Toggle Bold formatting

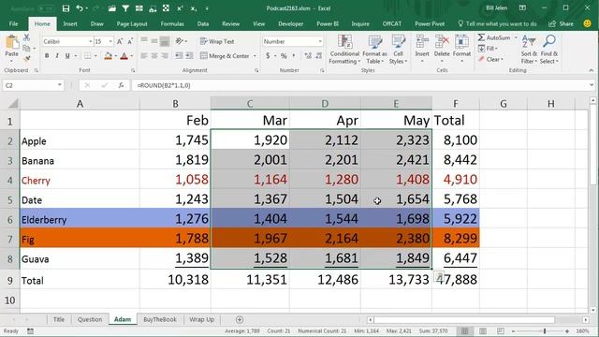[47, 56]
